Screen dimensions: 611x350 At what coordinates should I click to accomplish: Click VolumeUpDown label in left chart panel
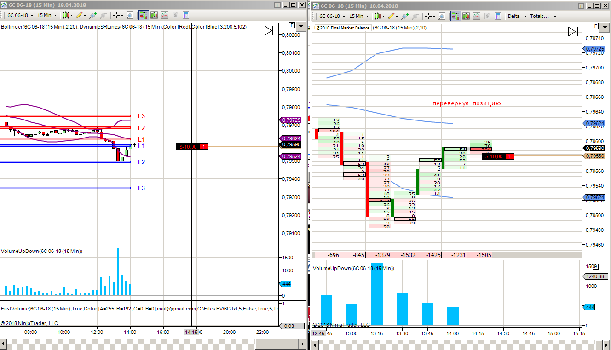41,251
